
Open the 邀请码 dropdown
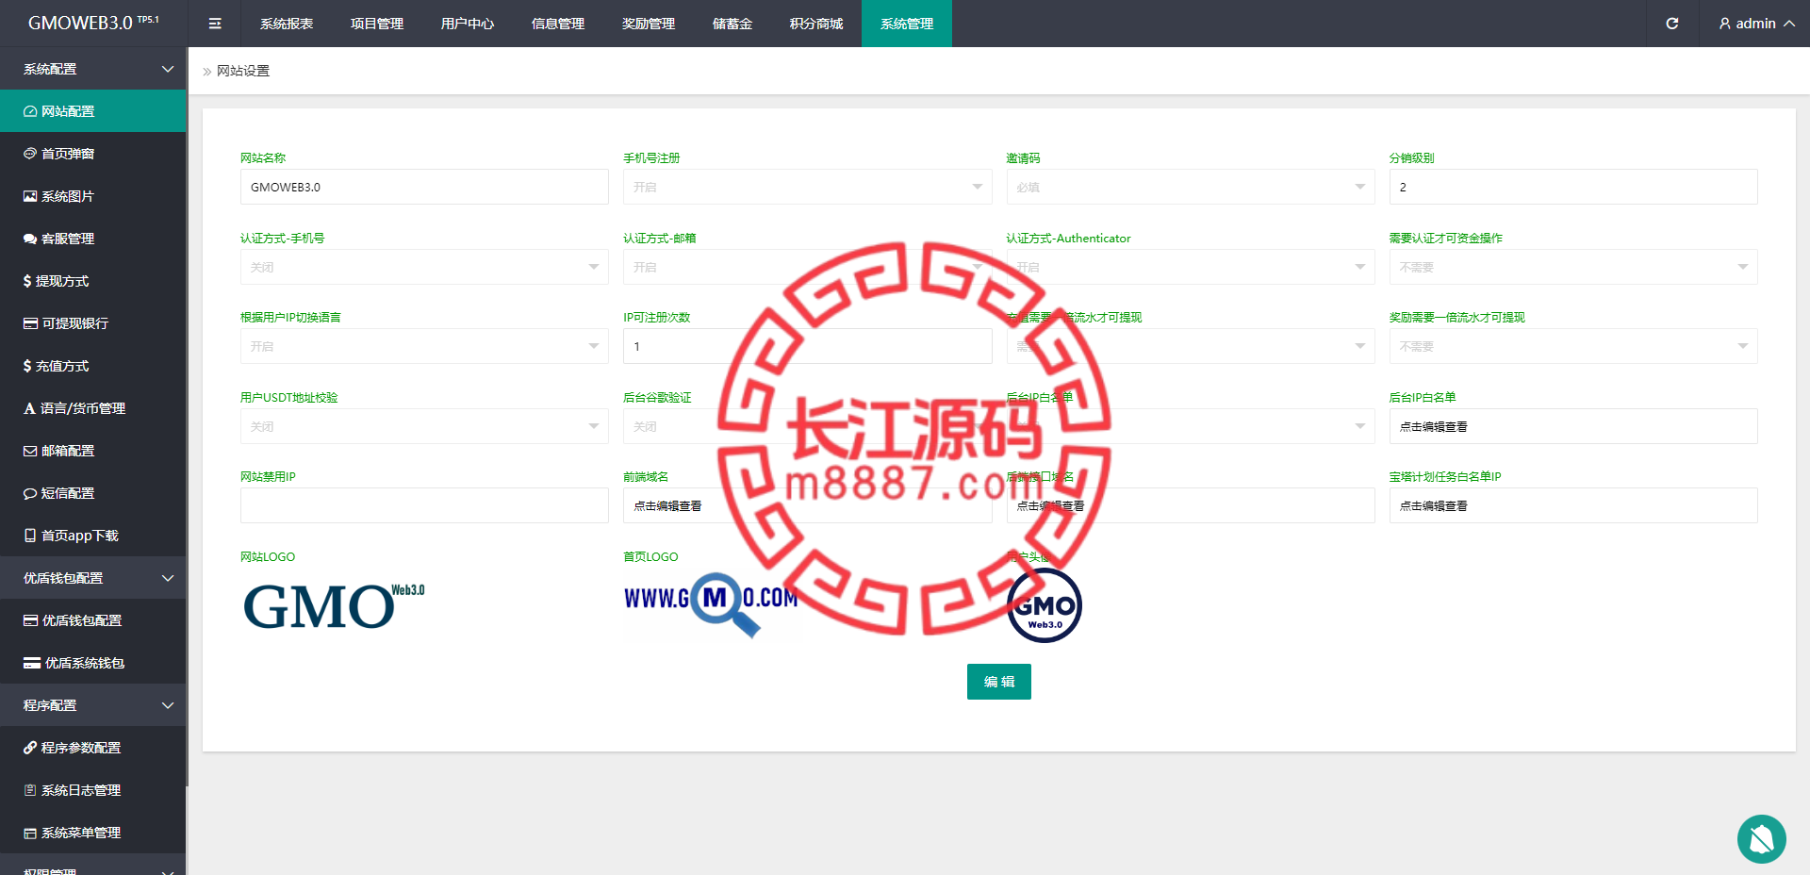1190,187
